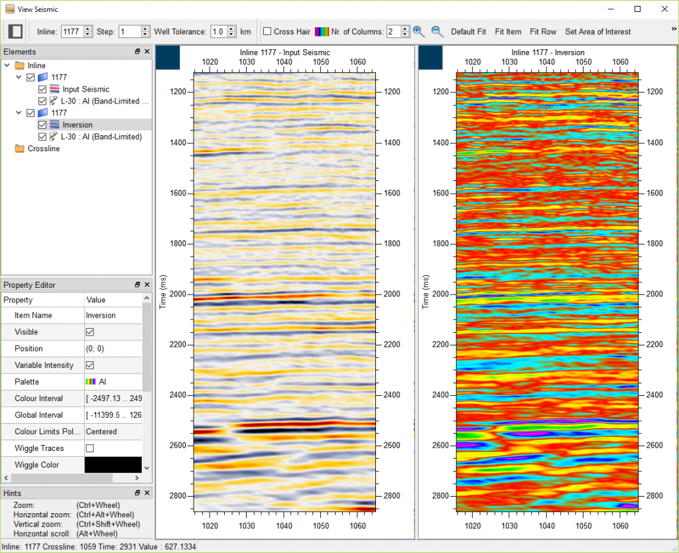Screen dimensions: 679x553
Task: Toggle the side panel layout icon
Action: pos(16,31)
